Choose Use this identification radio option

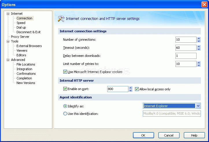click(x=65, y=114)
